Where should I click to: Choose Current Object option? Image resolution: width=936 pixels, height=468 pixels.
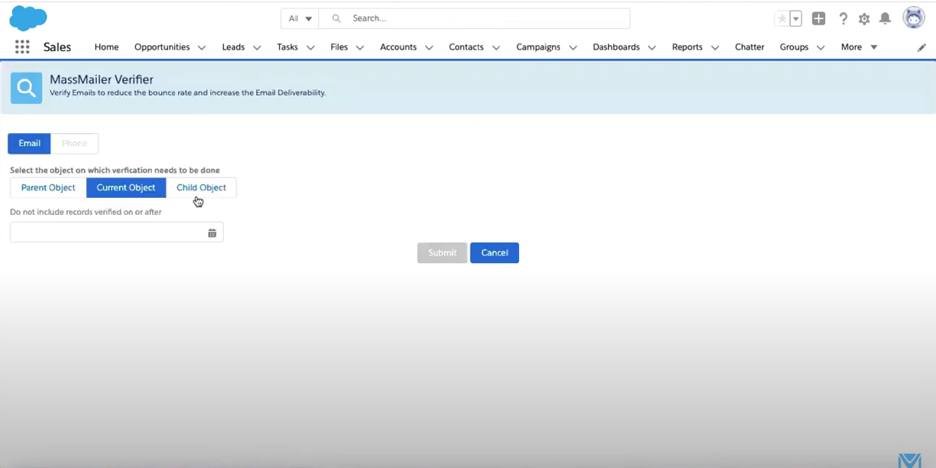pos(126,188)
